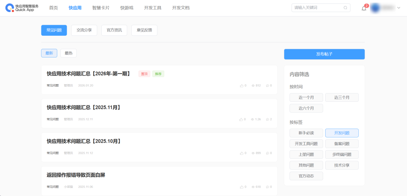This screenshot has height=196, width=407.
Task: Toggle the 开发问题 tag filter
Action: tap(342, 133)
